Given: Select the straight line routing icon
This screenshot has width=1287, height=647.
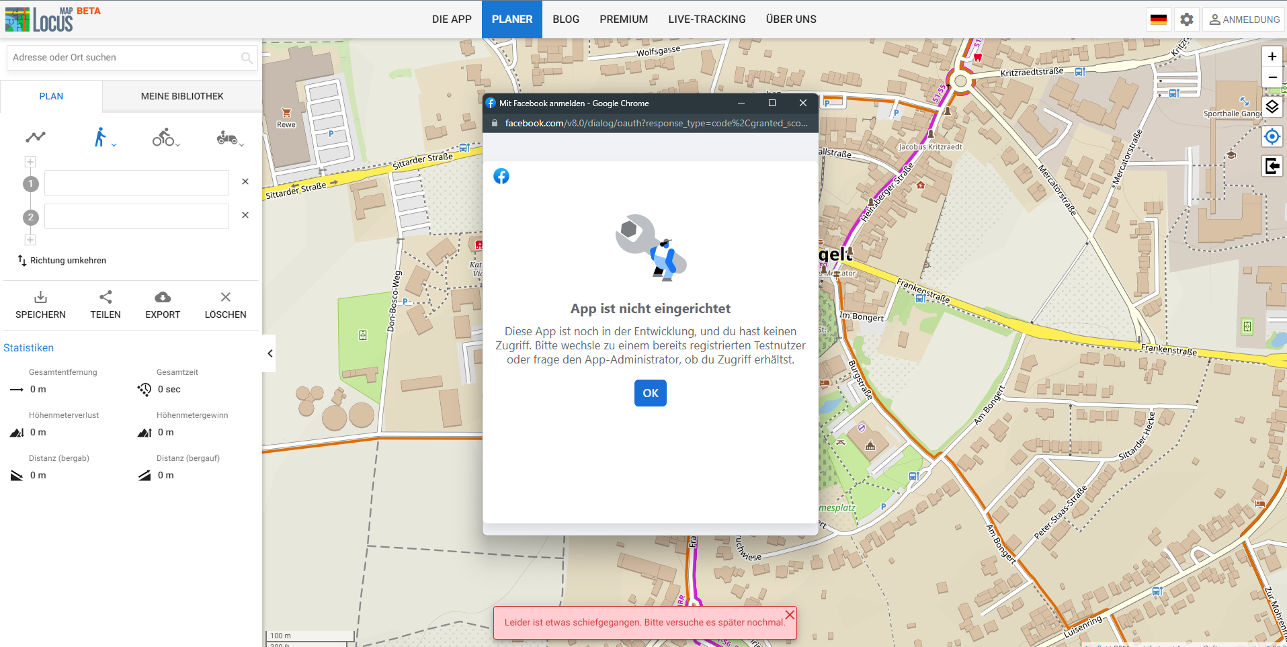Looking at the screenshot, I should (36, 137).
